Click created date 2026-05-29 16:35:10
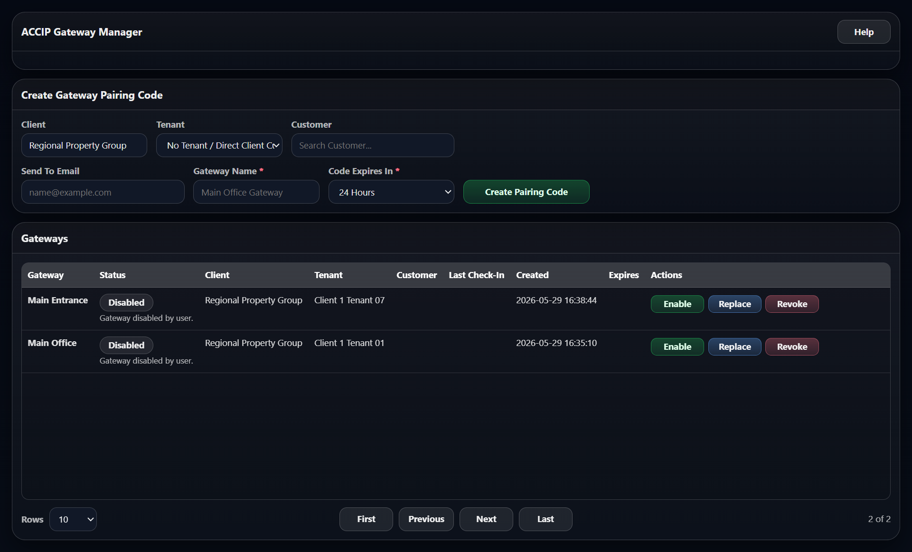This screenshot has width=912, height=552. point(556,343)
